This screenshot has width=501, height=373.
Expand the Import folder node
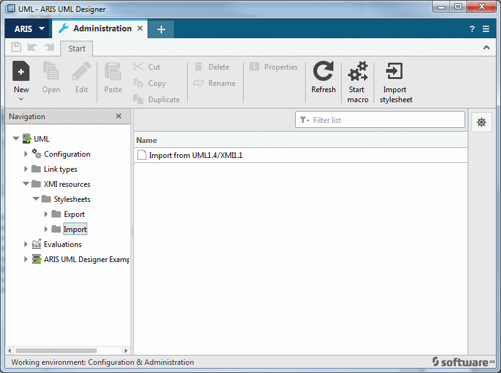coord(46,229)
